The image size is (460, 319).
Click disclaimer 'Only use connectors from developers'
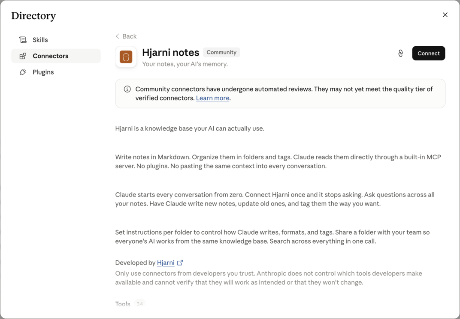pyautogui.click(x=269, y=278)
